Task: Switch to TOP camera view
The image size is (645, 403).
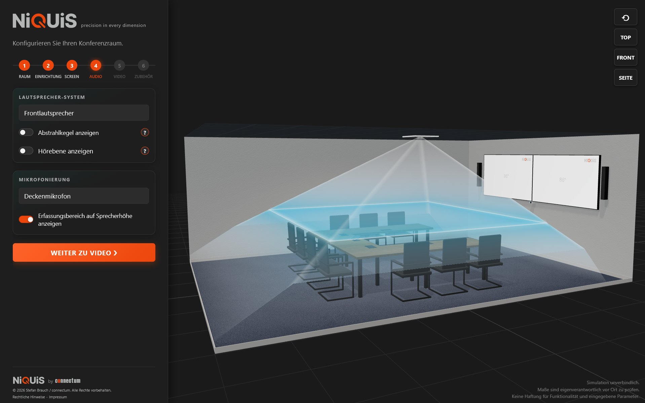Action: point(625,37)
